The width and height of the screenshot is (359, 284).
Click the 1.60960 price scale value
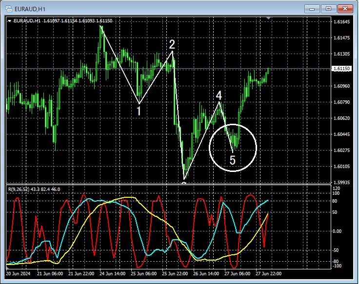[341, 86]
